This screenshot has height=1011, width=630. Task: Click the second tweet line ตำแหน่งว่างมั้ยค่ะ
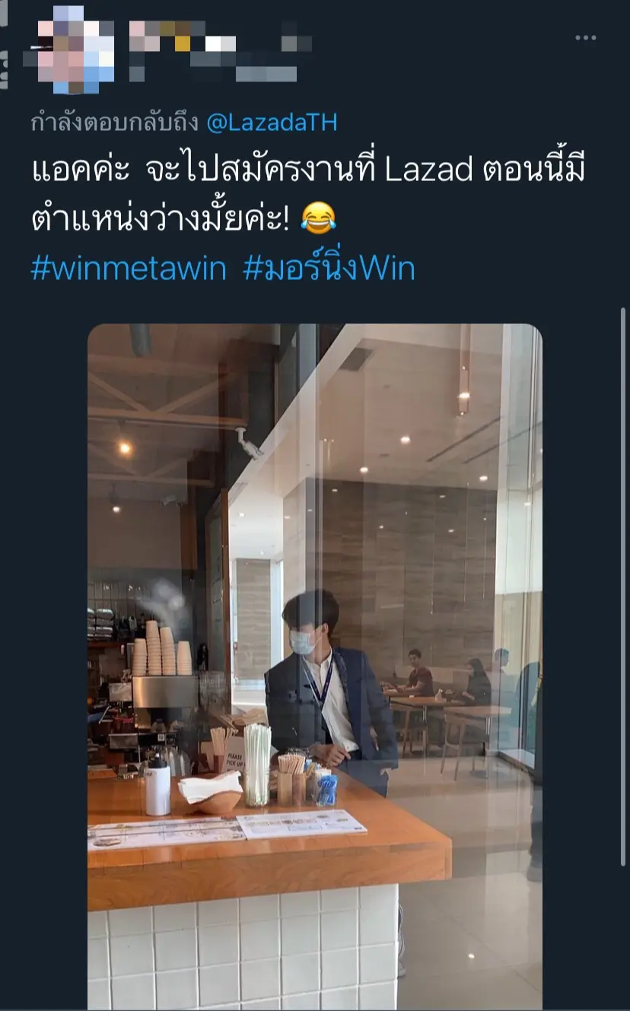tap(162, 219)
